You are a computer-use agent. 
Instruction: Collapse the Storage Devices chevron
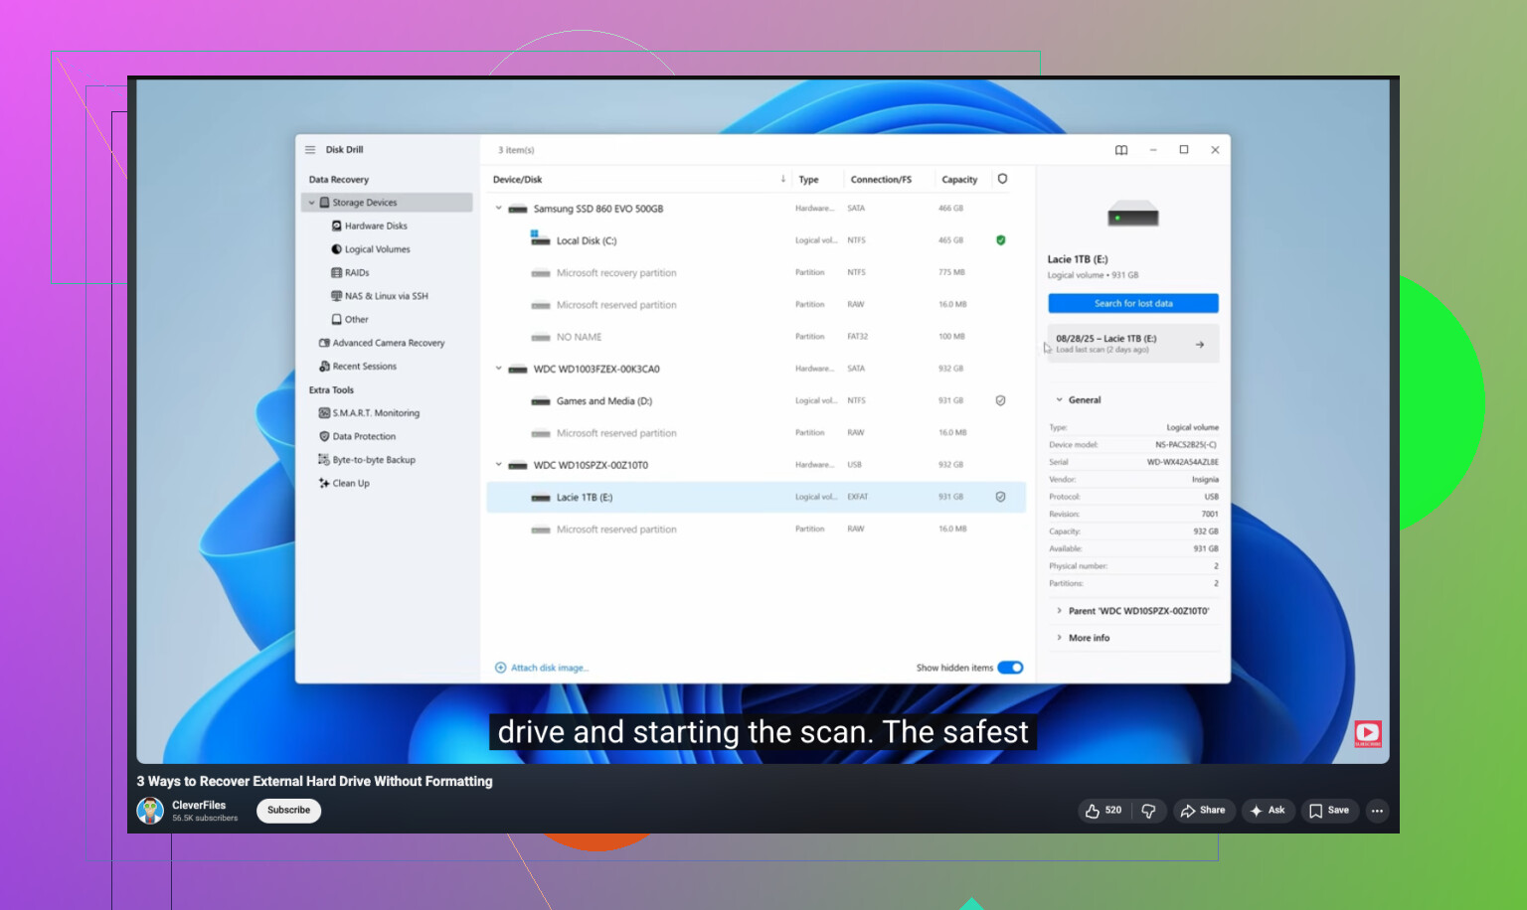point(311,203)
